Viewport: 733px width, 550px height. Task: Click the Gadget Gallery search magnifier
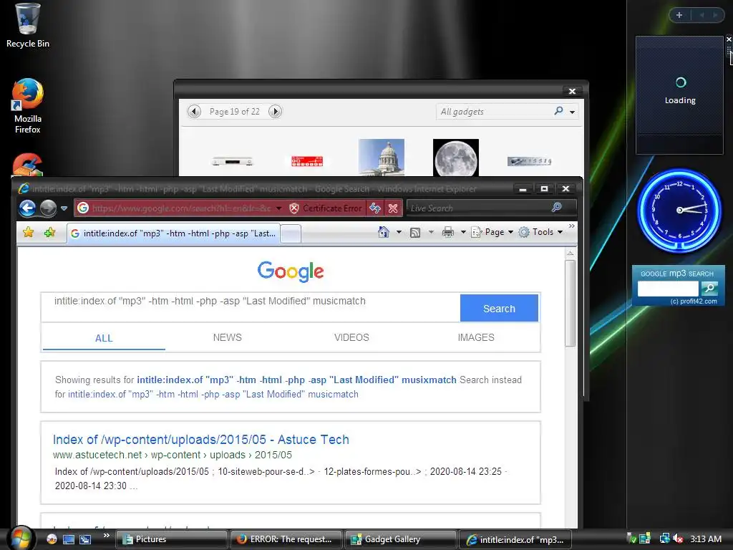click(558, 111)
